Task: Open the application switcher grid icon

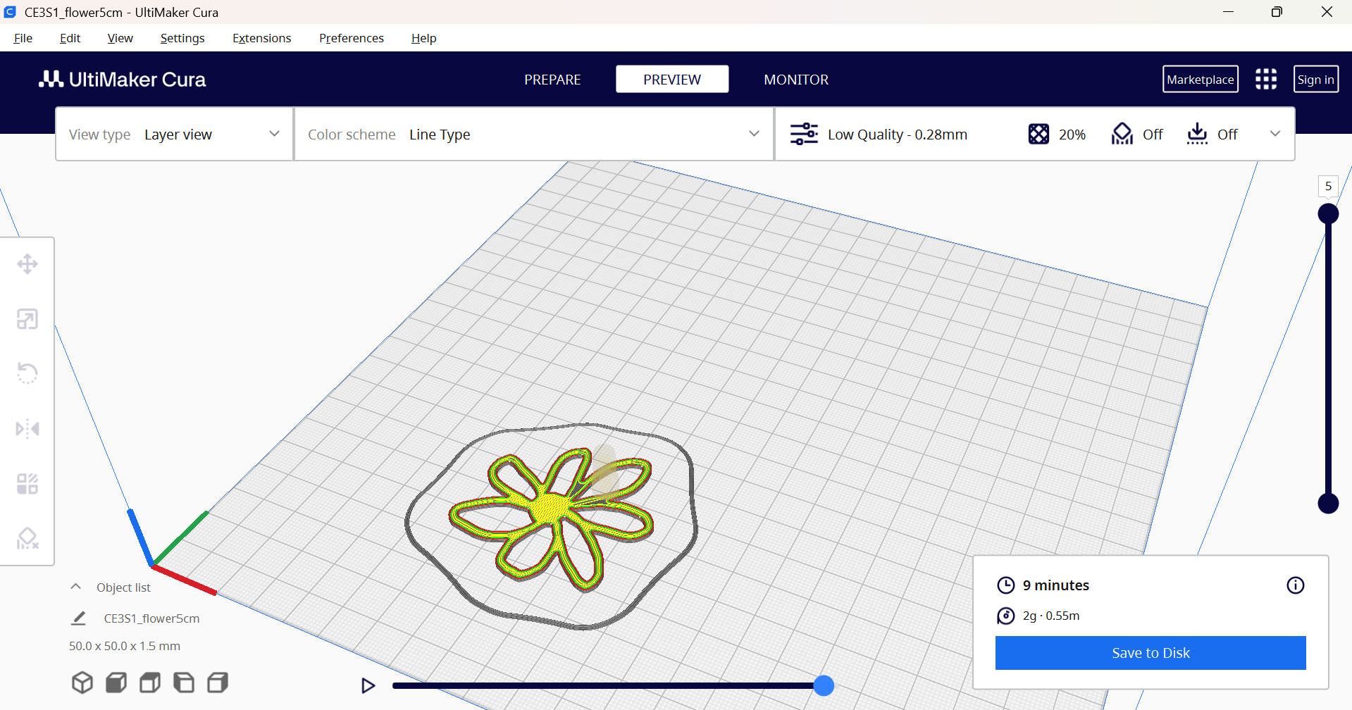Action: (x=1265, y=79)
